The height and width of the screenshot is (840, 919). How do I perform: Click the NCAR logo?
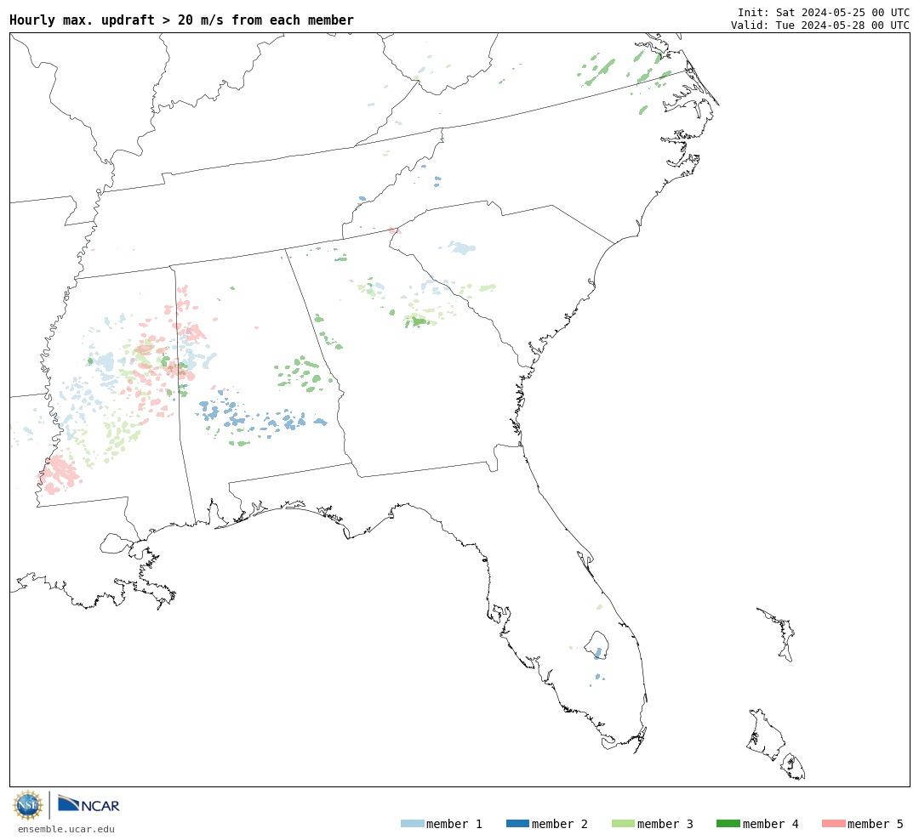[x=88, y=803]
